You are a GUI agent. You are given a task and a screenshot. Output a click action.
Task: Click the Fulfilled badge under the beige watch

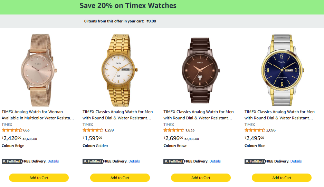click(11, 161)
